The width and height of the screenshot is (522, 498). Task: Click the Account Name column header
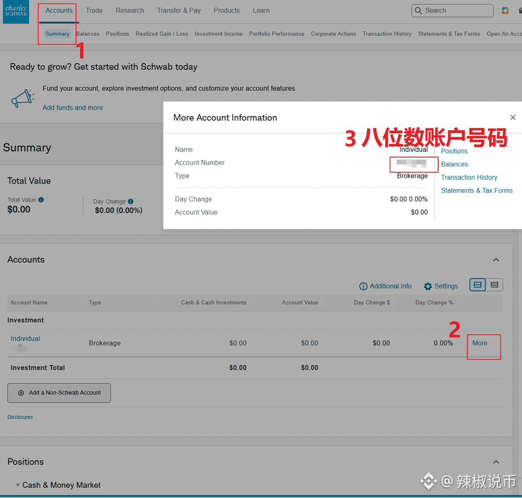click(x=29, y=303)
